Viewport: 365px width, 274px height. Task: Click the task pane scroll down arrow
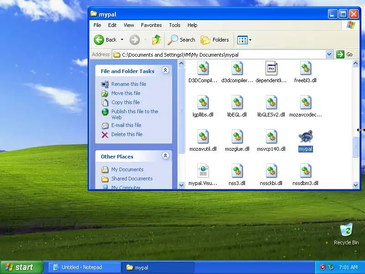[181, 185]
